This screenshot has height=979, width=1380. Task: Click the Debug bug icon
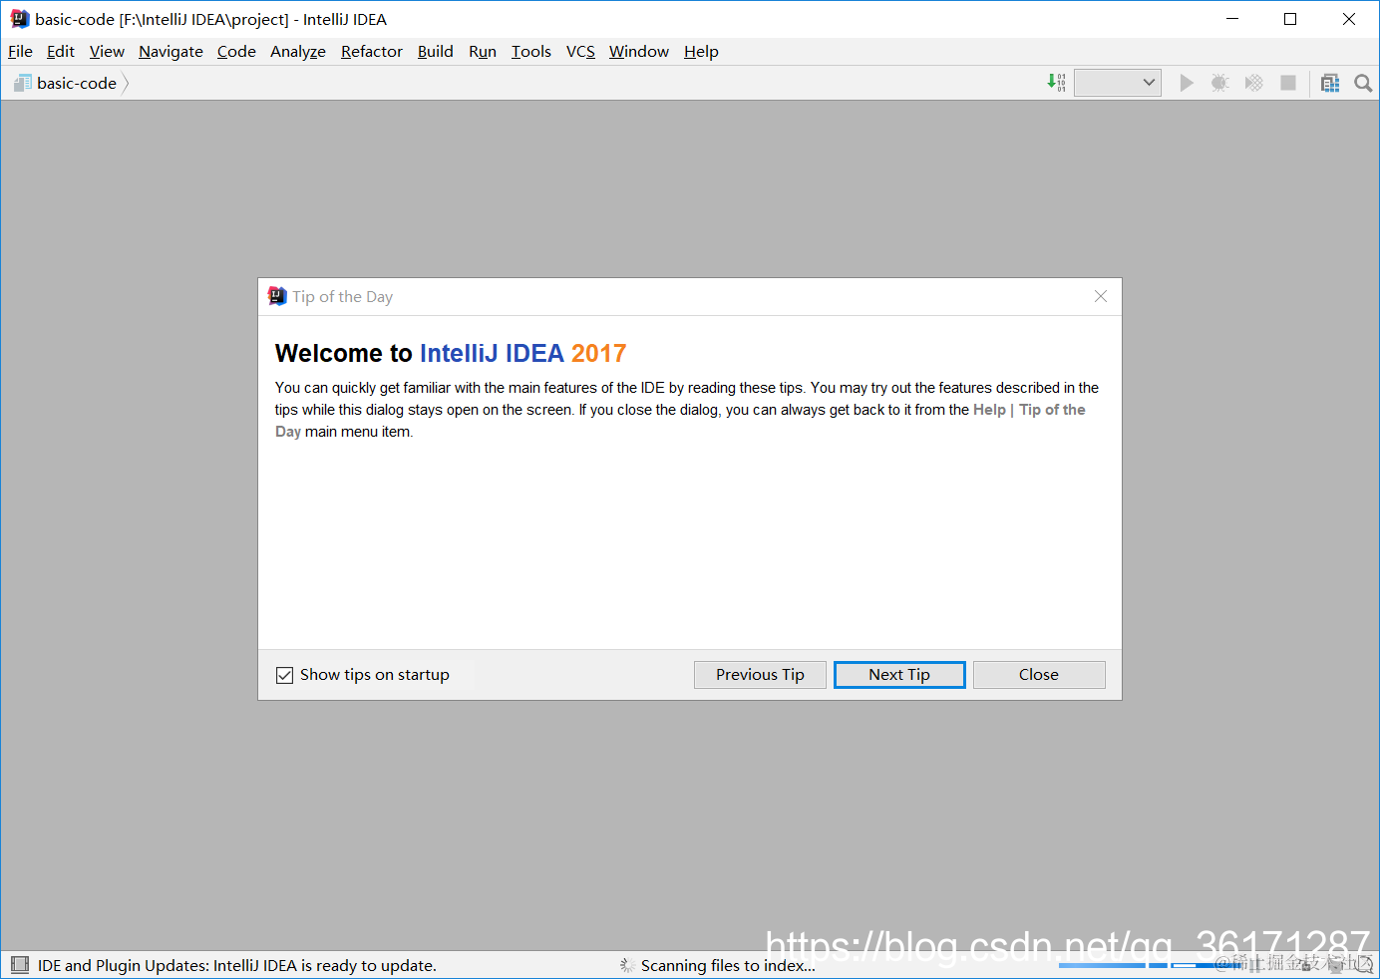(1219, 83)
